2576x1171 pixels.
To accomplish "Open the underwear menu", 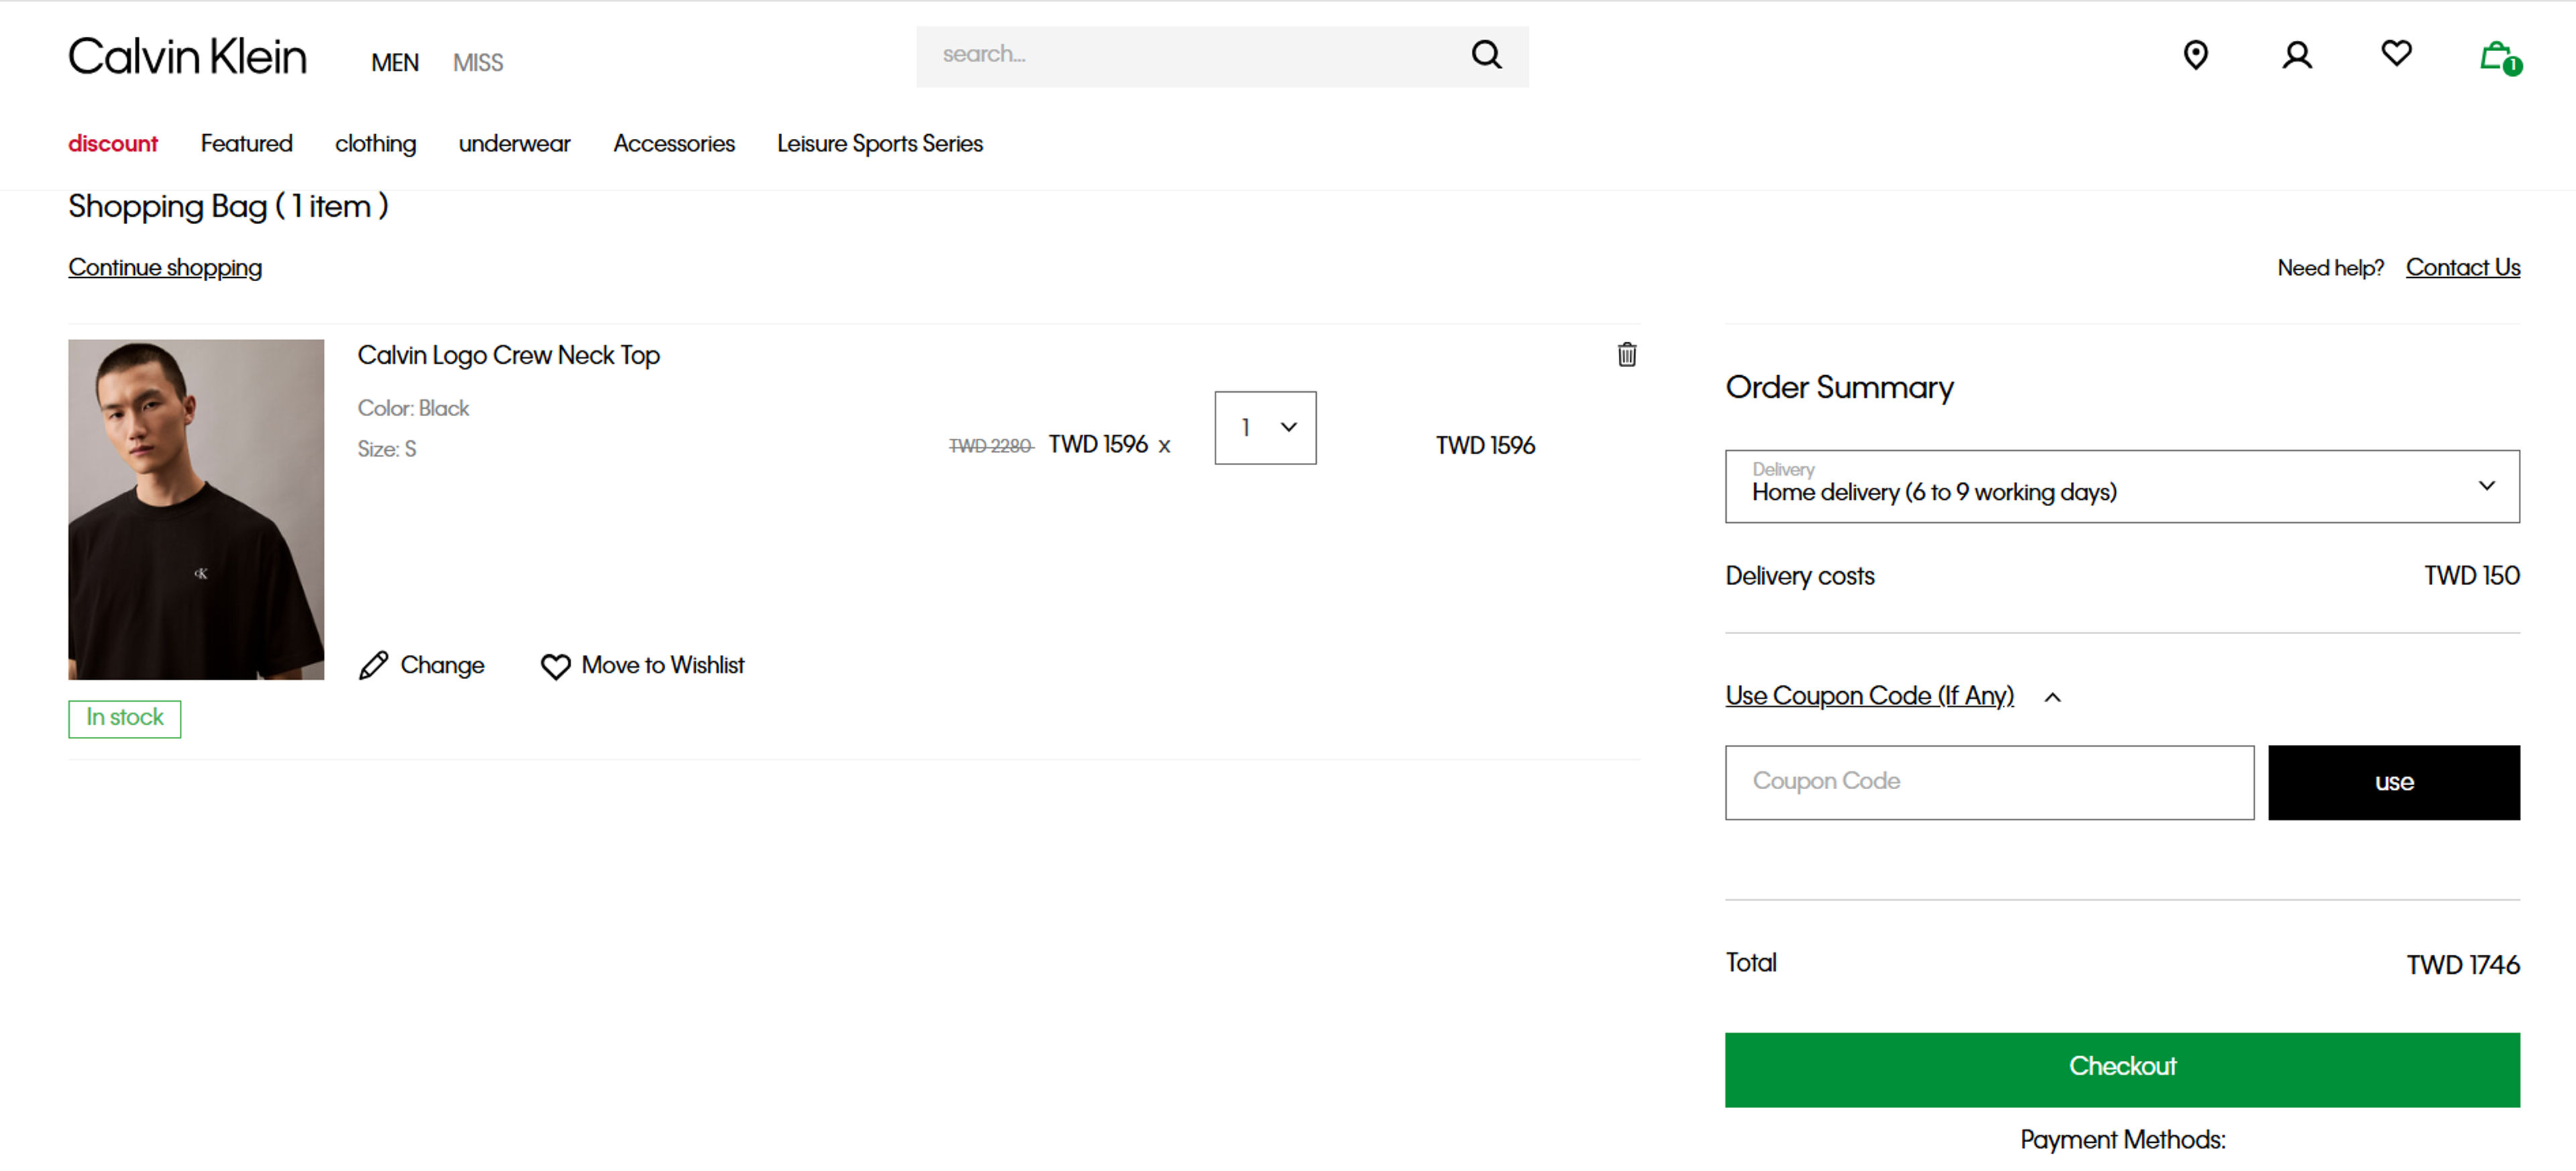I will [514, 144].
